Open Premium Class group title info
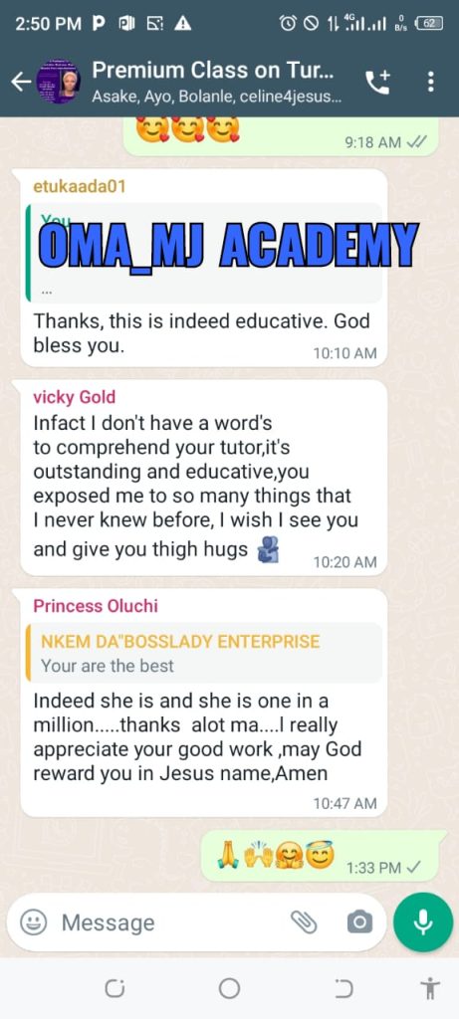Viewport: 459px width, 1019px height. tap(214, 70)
